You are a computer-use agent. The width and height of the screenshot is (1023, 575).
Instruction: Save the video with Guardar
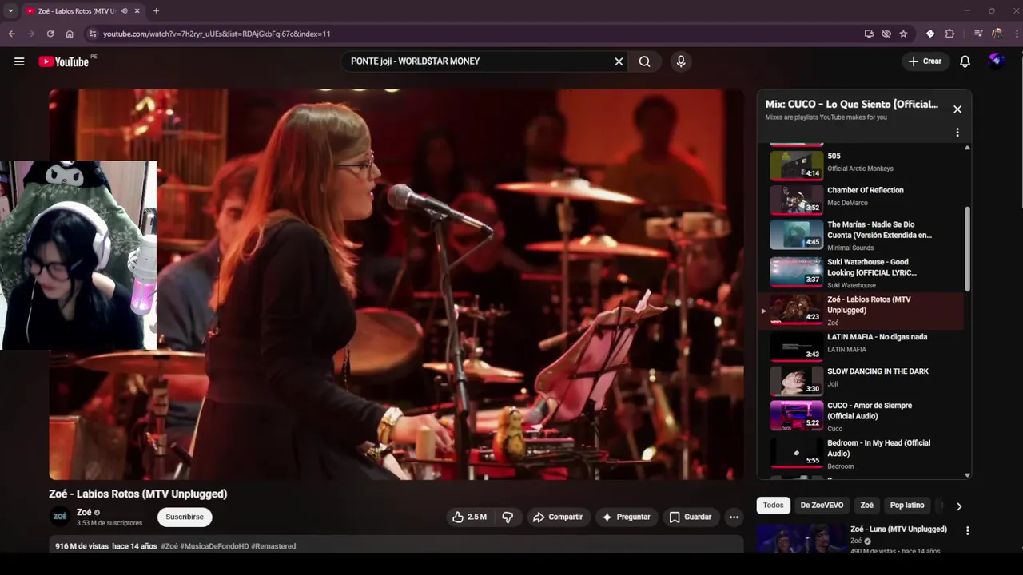[x=690, y=517]
